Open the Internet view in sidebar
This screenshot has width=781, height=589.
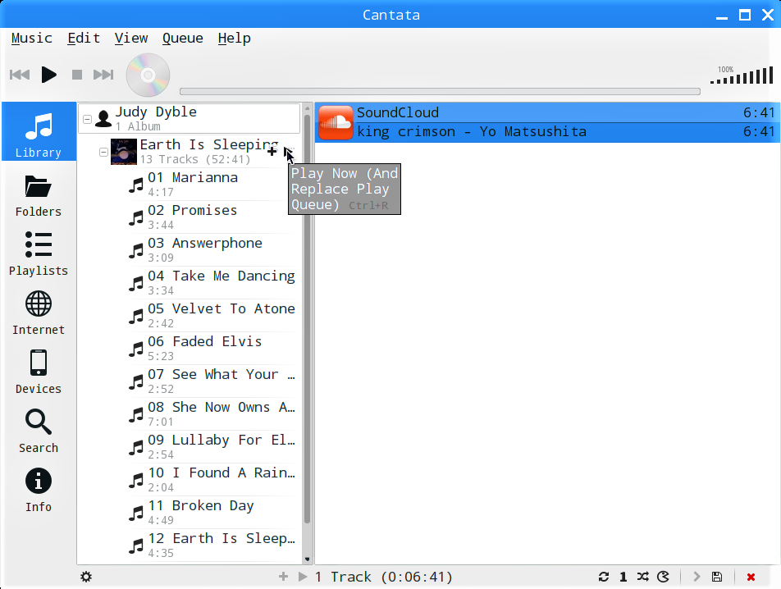(39, 313)
